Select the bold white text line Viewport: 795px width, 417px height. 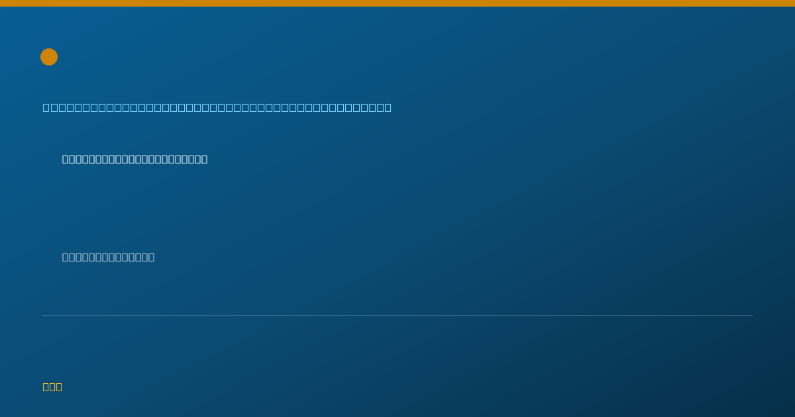(135, 159)
